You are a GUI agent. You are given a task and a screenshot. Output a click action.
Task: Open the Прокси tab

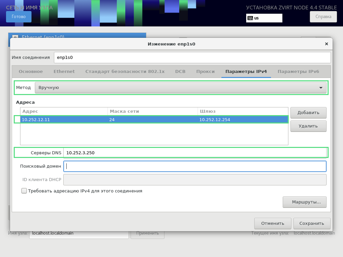[x=205, y=72]
